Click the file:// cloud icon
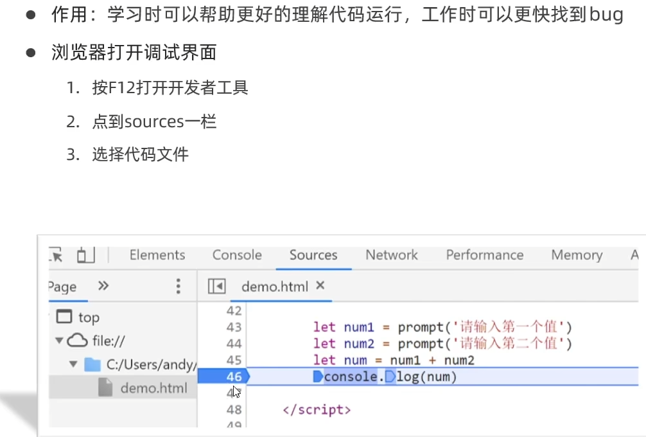Image resolution: width=646 pixels, height=437 pixels. click(77, 341)
